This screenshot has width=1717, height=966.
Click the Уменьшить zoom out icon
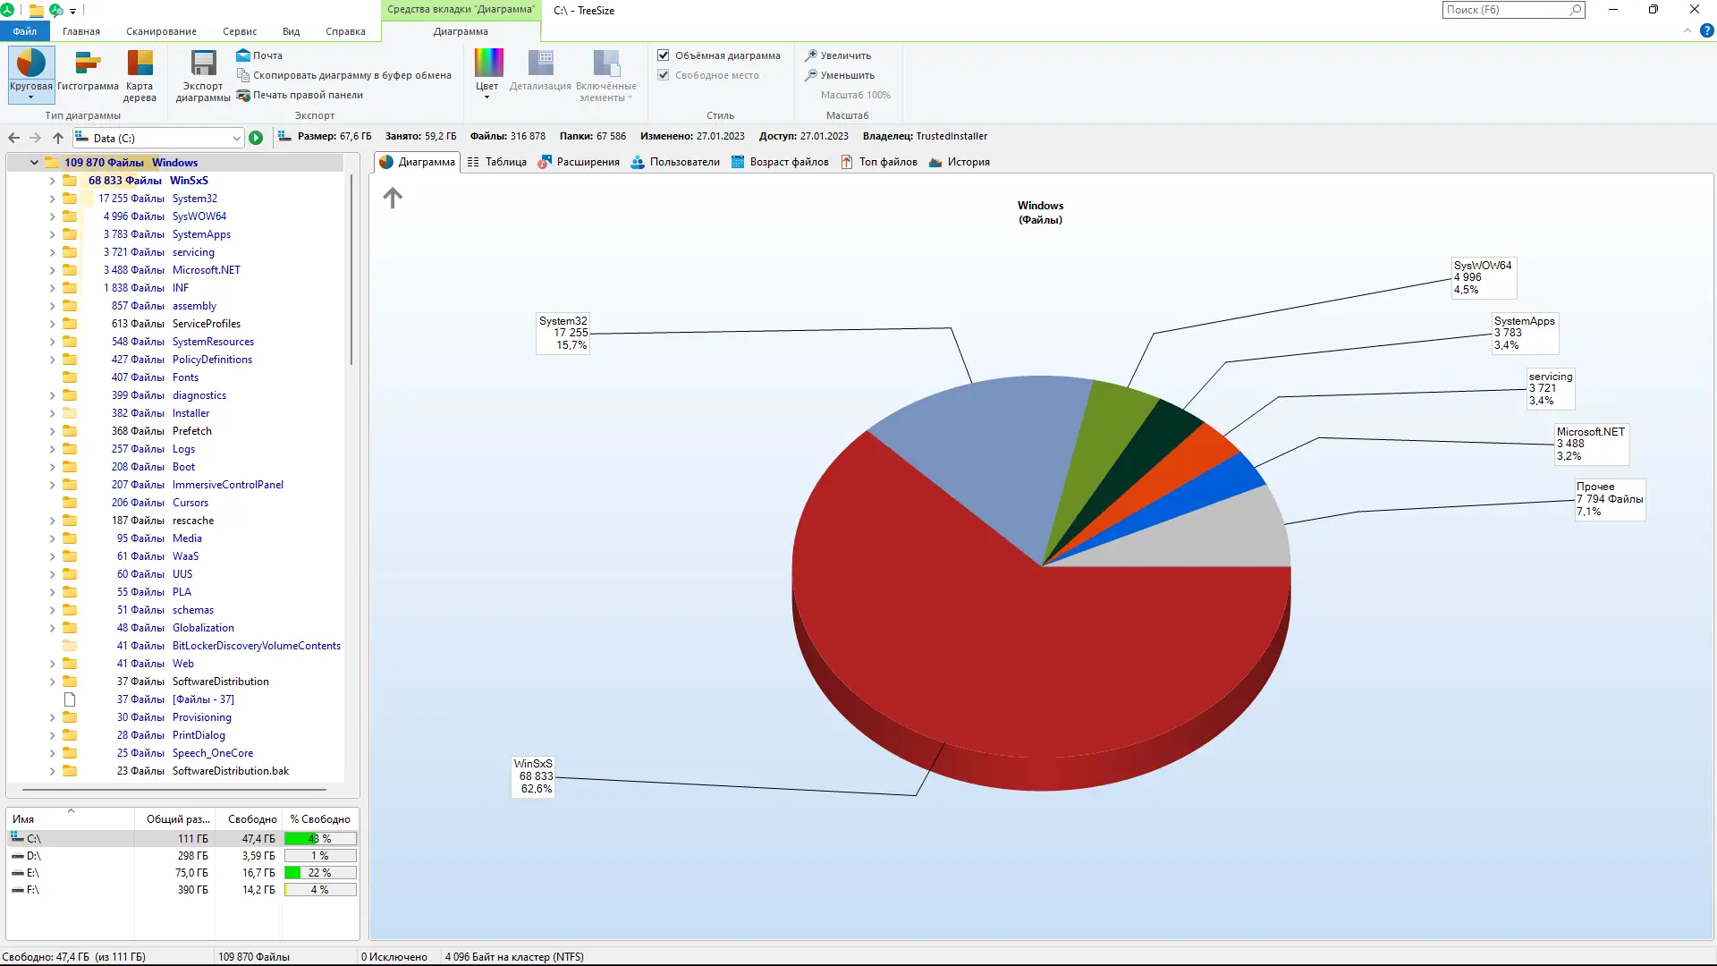[811, 75]
